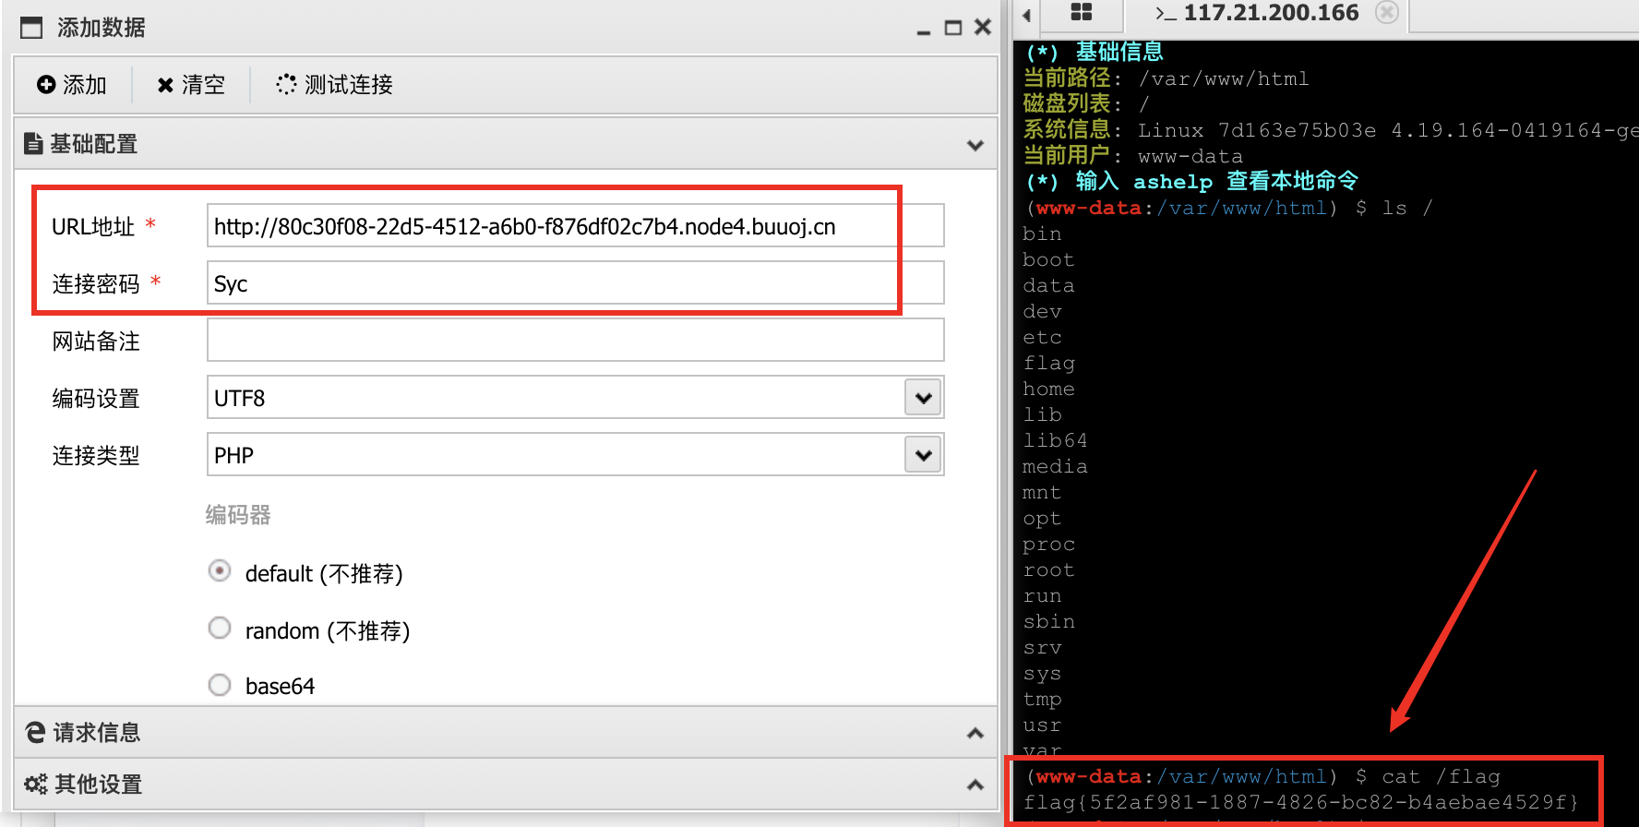Click the 测试连接 test connection button
This screenshot has height=827, width=1639.
334,85
